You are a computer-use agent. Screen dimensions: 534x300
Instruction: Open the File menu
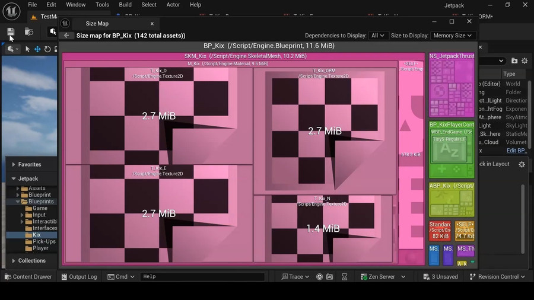pyautogui.click(x=33, y=5)
